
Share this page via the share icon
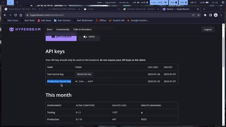193,15
